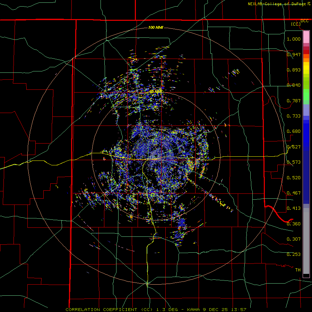
Task: Click the TH threshold label on legend
Action: 298,270
